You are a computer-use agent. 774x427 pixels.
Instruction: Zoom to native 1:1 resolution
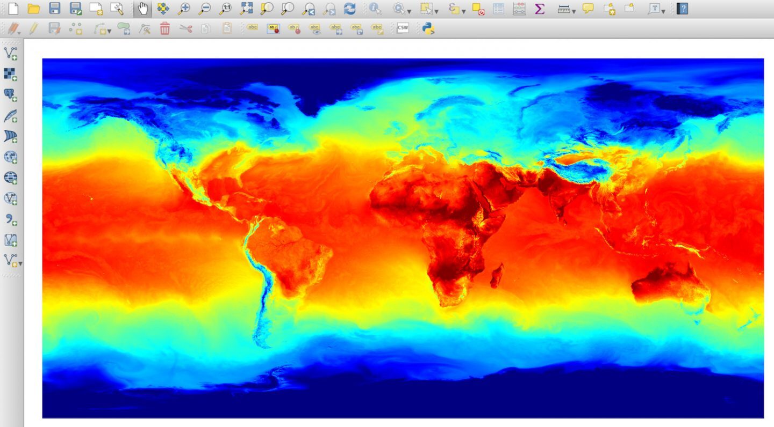[225, 9]
